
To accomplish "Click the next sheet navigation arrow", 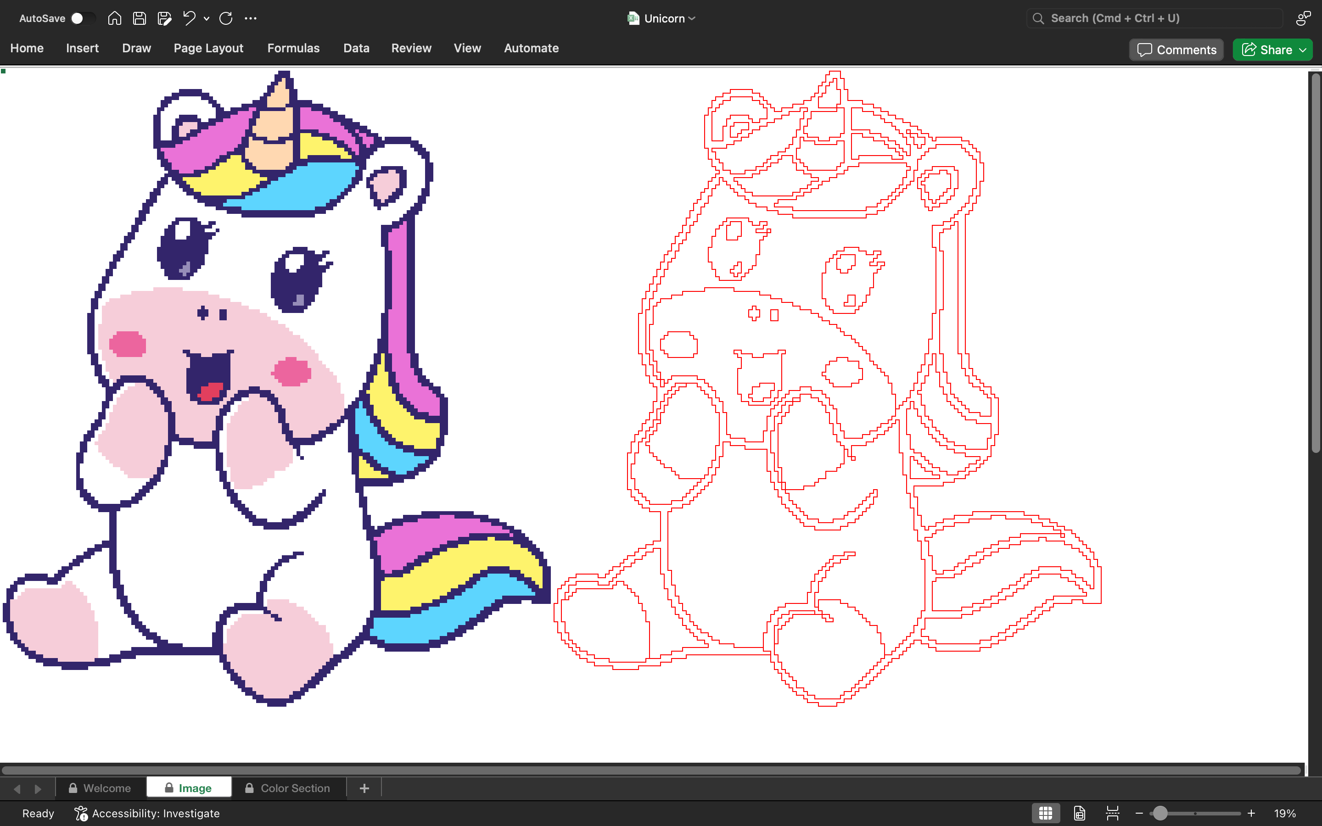I will [x=38, y=789].
